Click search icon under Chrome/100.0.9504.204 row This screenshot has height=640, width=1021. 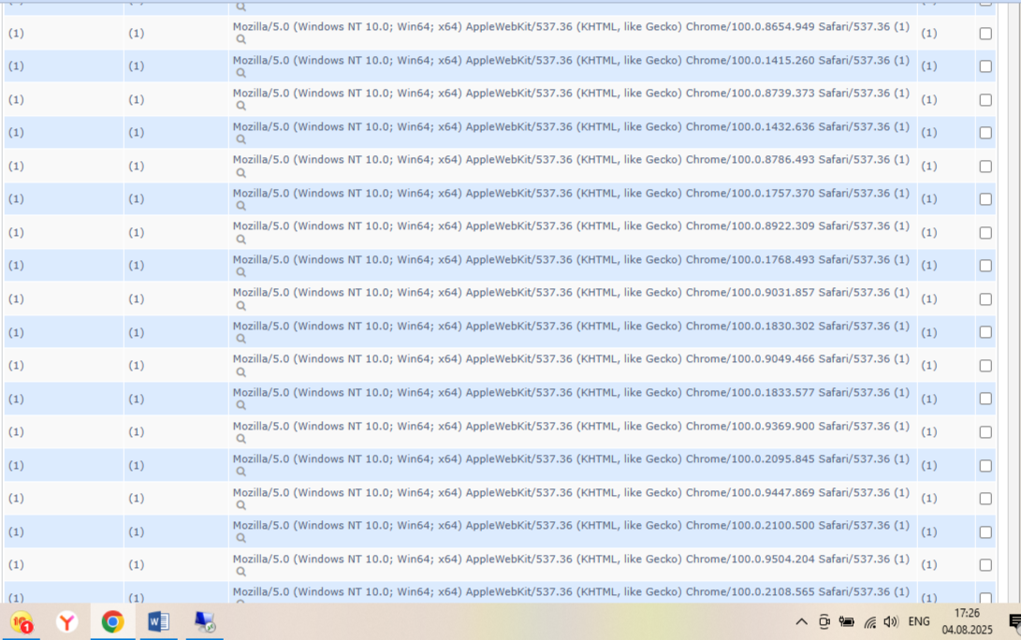(241, 572)
